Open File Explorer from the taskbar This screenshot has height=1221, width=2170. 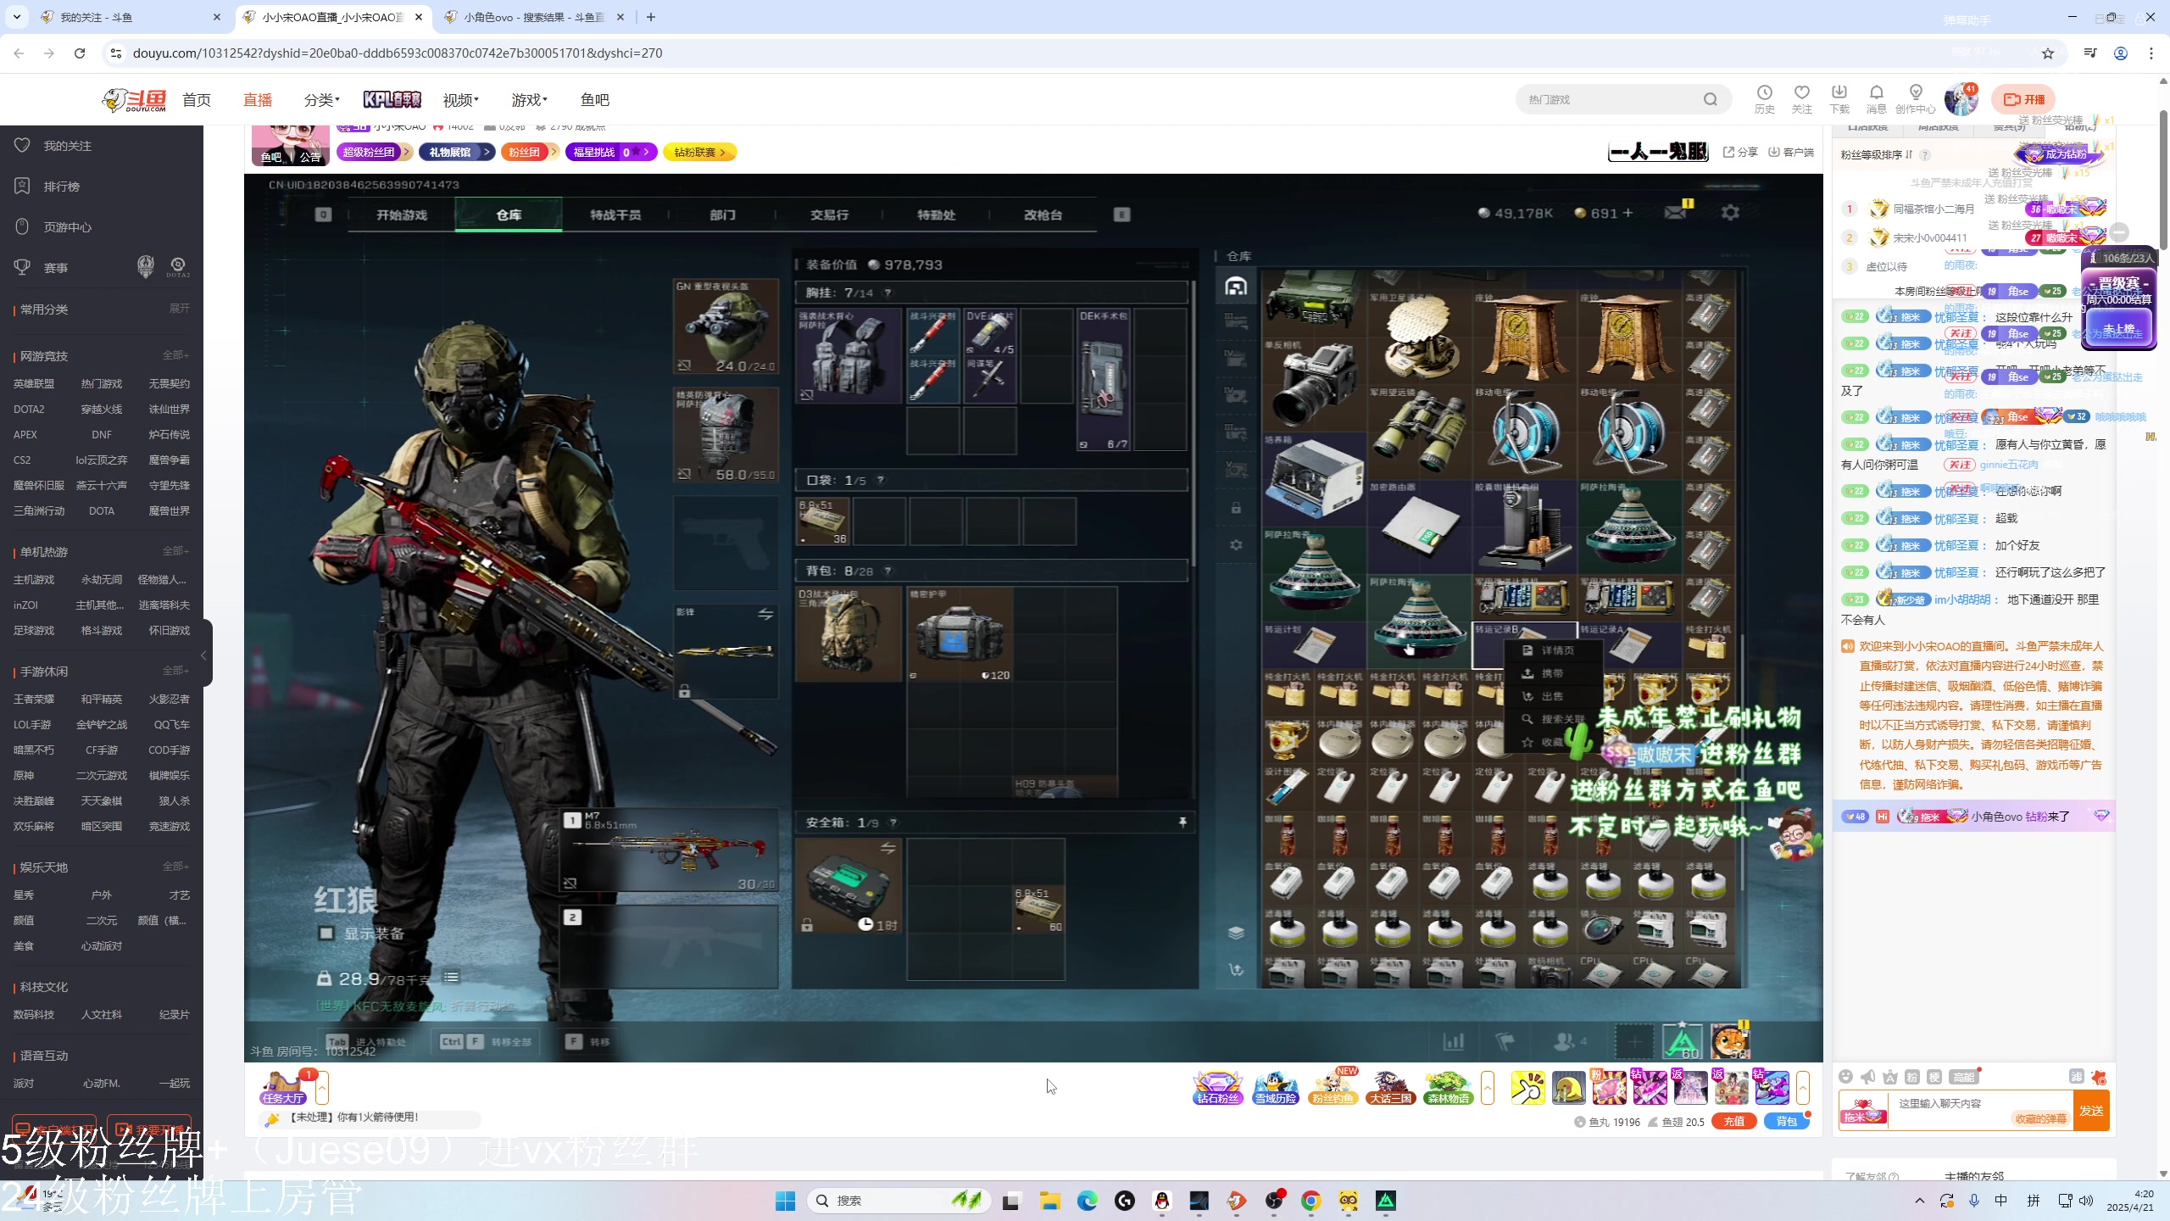(1050, 1201)
